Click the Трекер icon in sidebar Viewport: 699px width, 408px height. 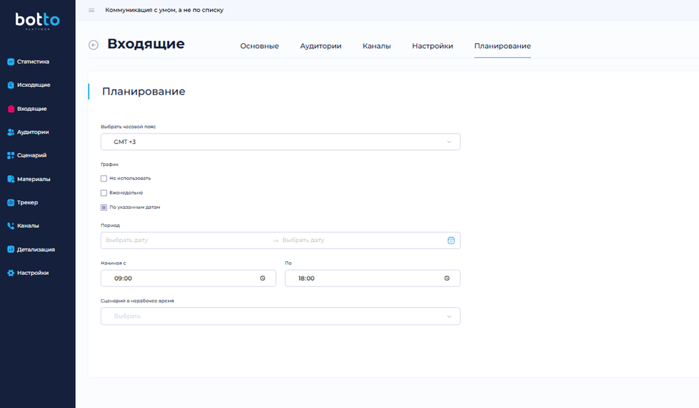10,203
